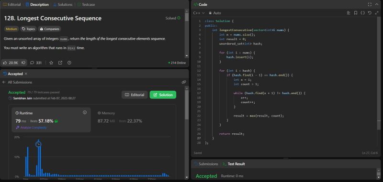Click the Memory 87.72 MB value

tap(106, 121)
